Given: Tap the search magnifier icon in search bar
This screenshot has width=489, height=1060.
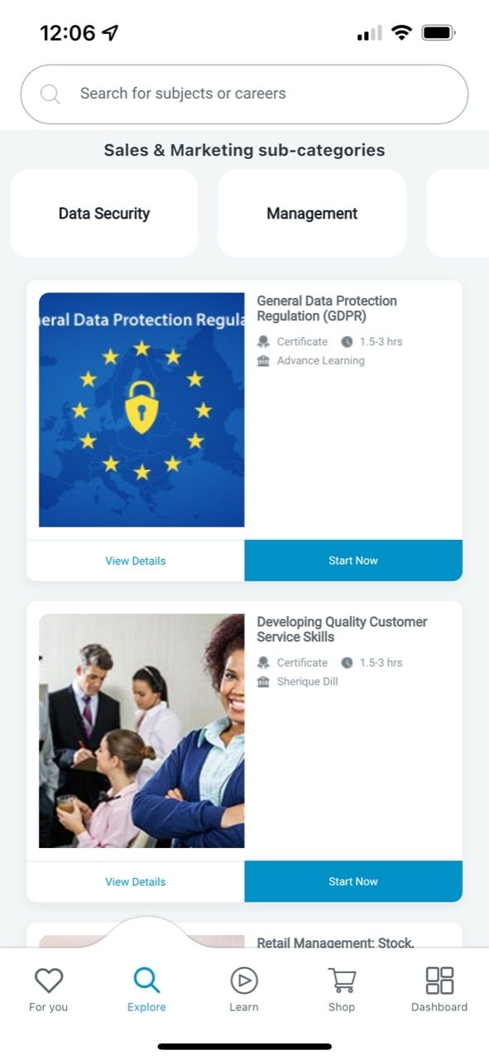Looking at the screenshot, I should (50, 94).
